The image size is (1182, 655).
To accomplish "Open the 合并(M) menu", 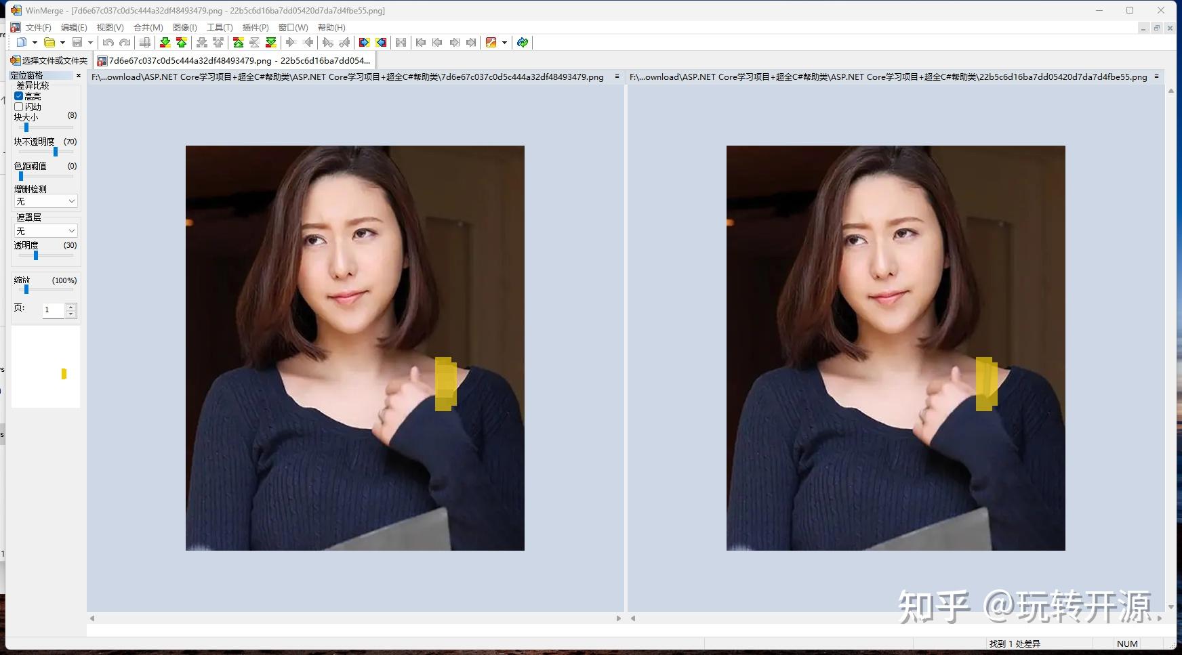I will (148, 28).
